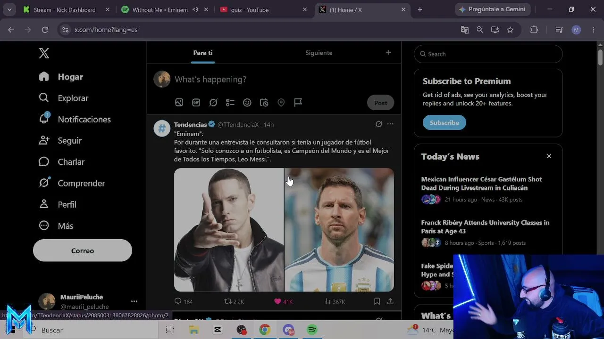Open the GIF picker in composer
Viewport: 604px width, 339px height.
(196, 103)
